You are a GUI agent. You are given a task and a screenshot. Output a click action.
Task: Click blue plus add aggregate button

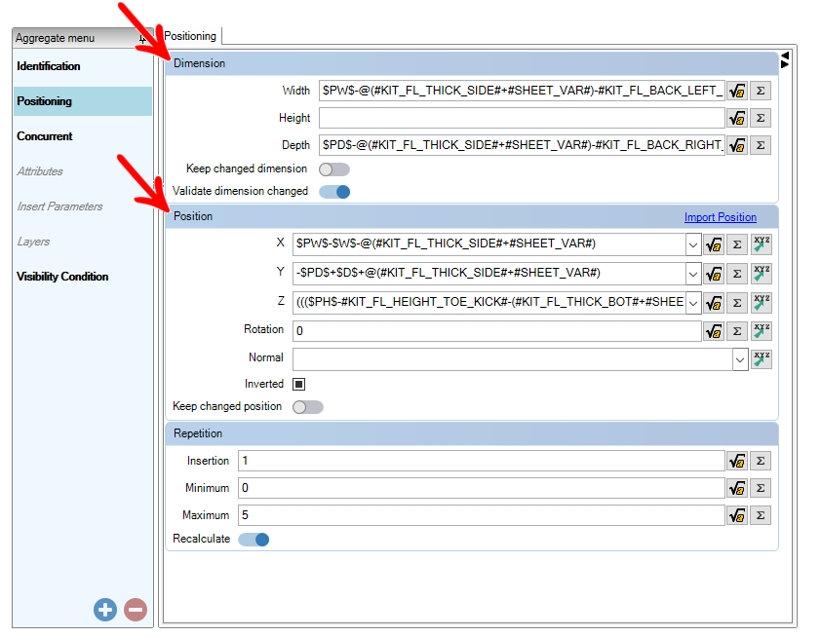point(105,610)
